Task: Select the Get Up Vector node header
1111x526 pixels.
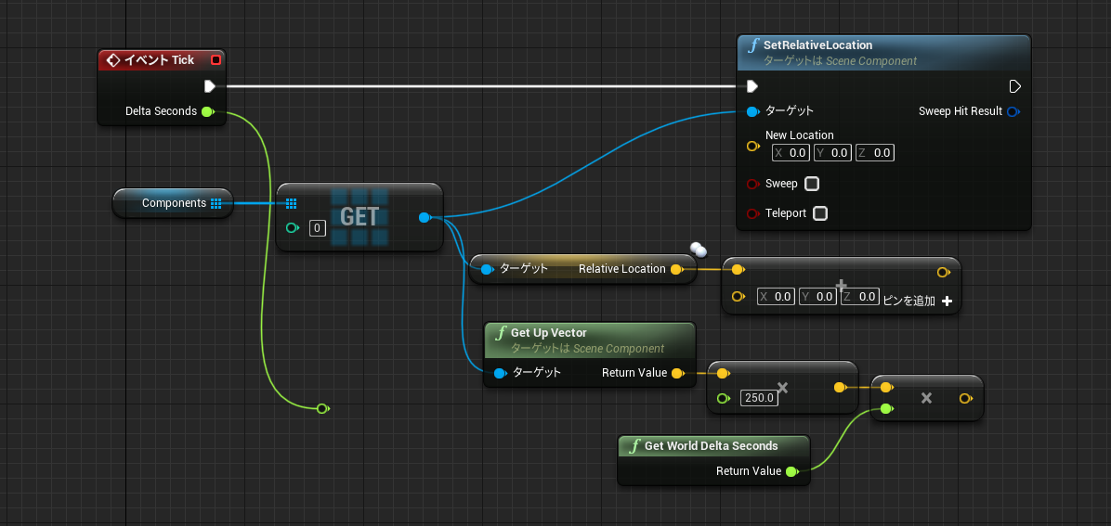Action: pos(590,340)
